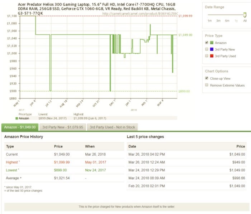
Task: Click the 'since May 01, 2017' footnote
Action: (18, 187)
